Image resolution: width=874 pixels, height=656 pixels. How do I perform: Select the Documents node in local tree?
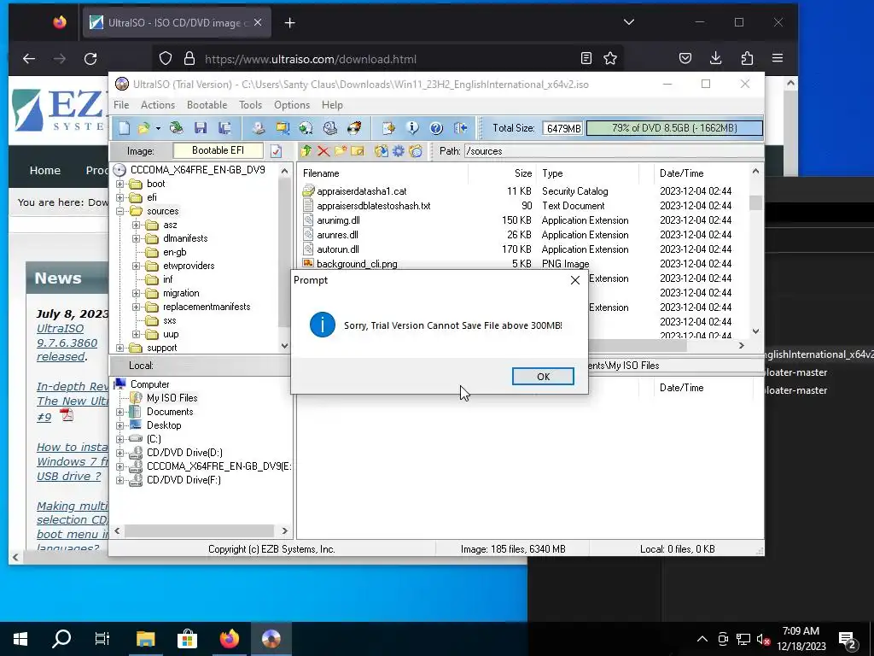(170, 412)
